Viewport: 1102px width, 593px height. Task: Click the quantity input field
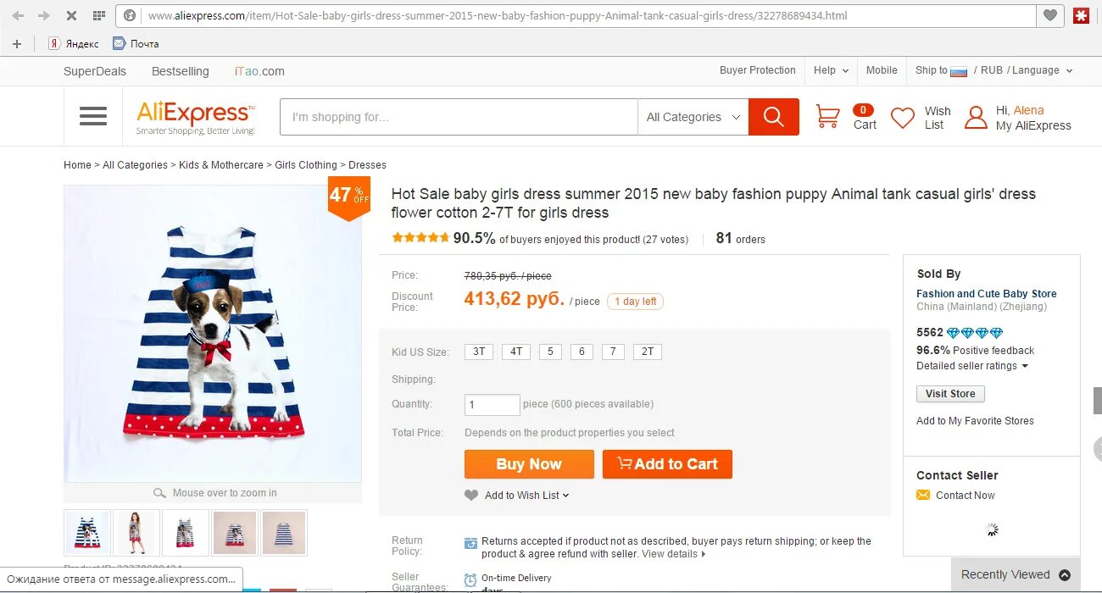coord(492,405)
